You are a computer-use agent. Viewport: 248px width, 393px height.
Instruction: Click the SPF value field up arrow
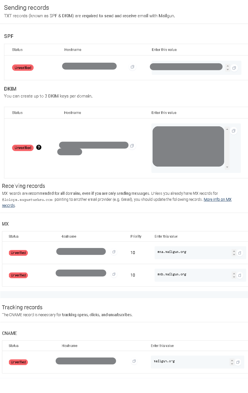tap(228, 66)
